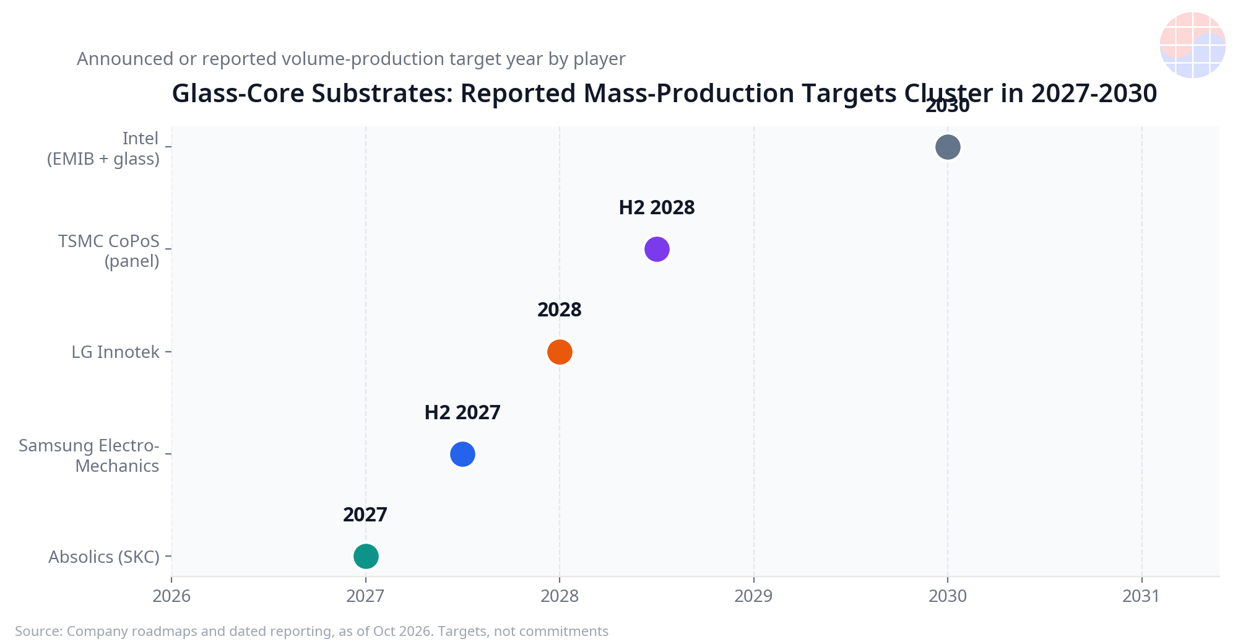
Task: Click the Samsung Electro-Mechanics axis label
Action: (89, 455)
